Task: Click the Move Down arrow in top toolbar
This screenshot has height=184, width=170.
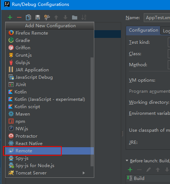Action: coord(65,17)
